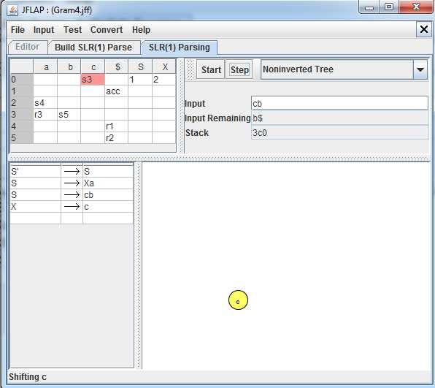Click column header $ in parse table
Screen dimensions: 435x388
(116, 67)
